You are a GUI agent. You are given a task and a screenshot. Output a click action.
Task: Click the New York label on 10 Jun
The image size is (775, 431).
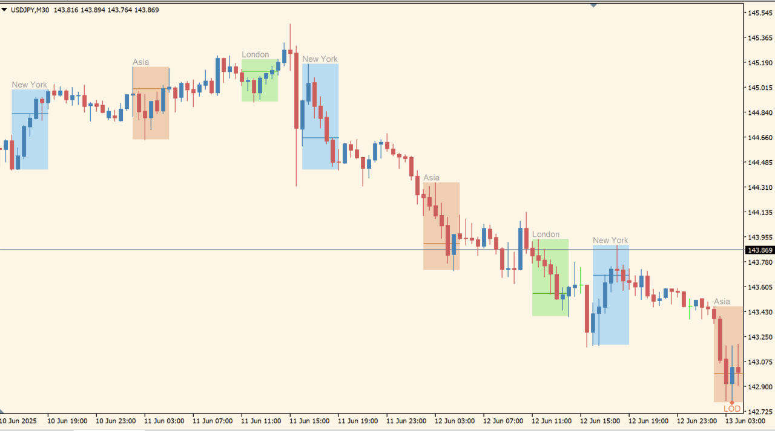pos(29,85)
